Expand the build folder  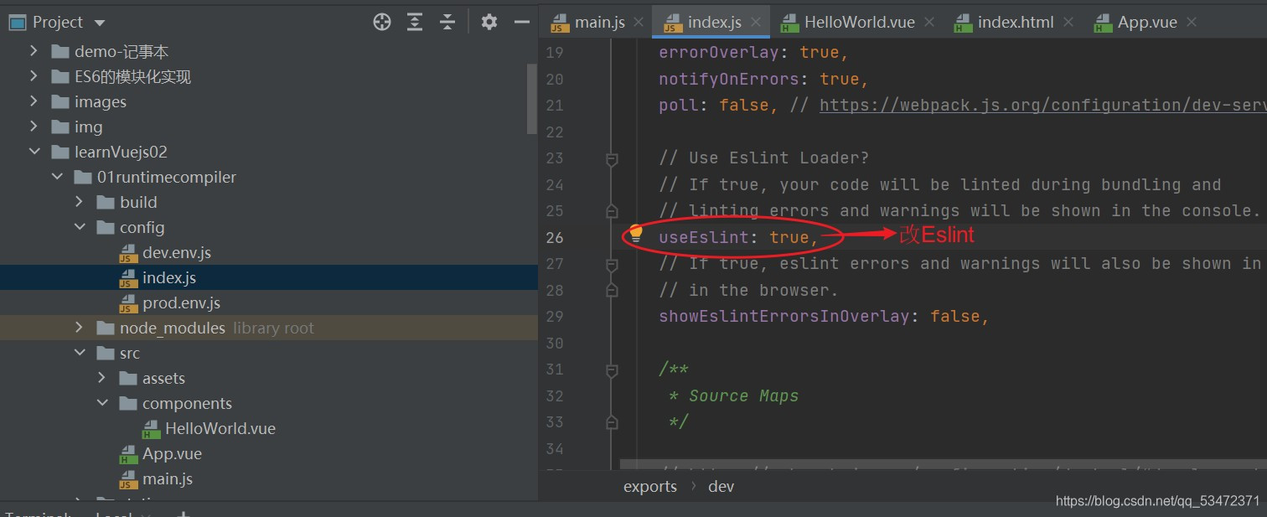[79, 202]
